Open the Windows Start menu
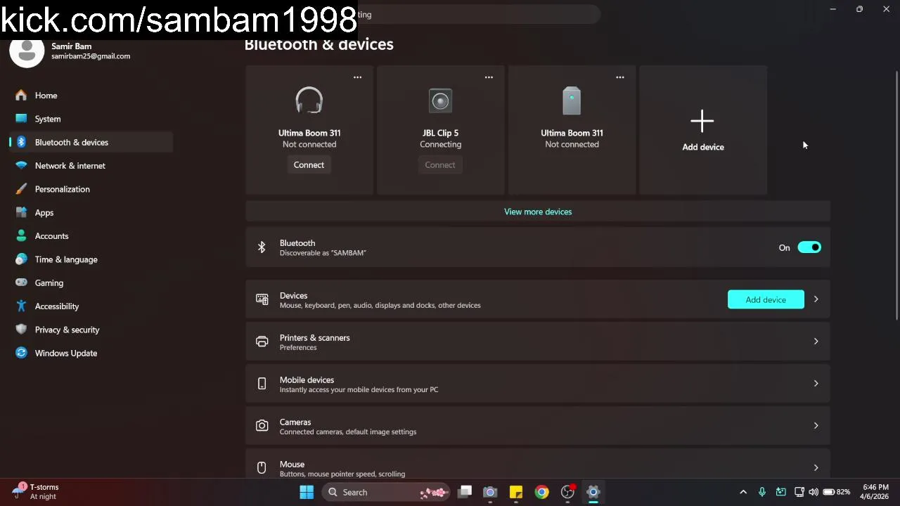 click(307, 492)
